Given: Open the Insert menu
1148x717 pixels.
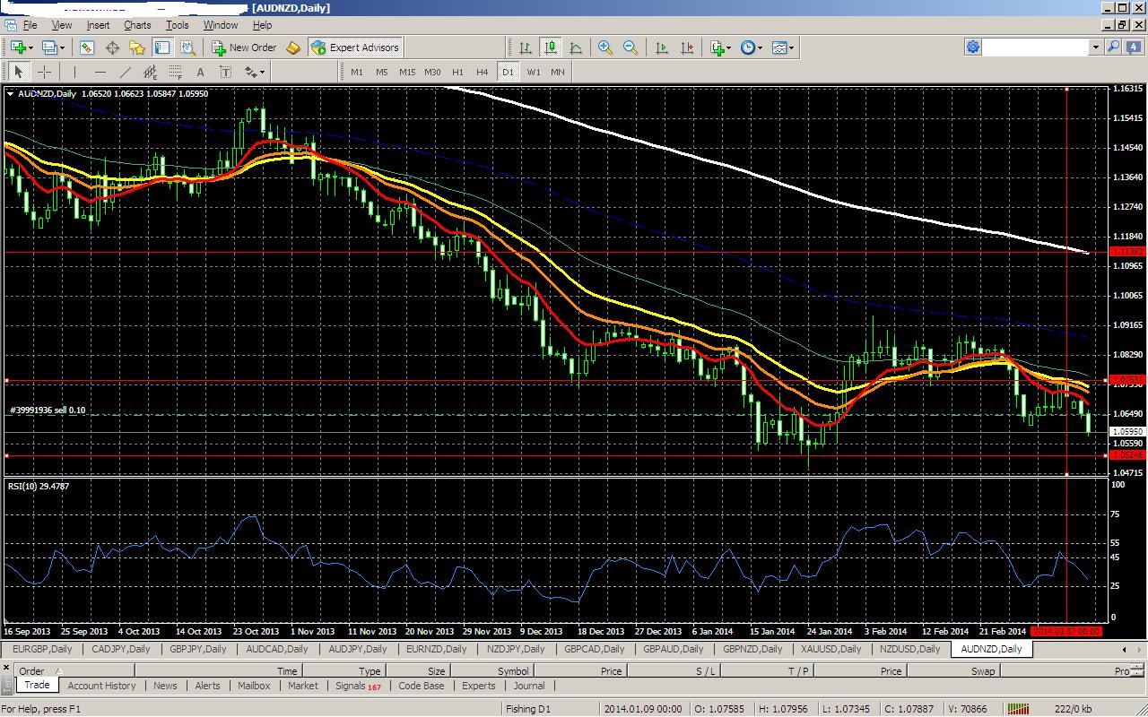Looking at the screenshot, I should 98,25.
